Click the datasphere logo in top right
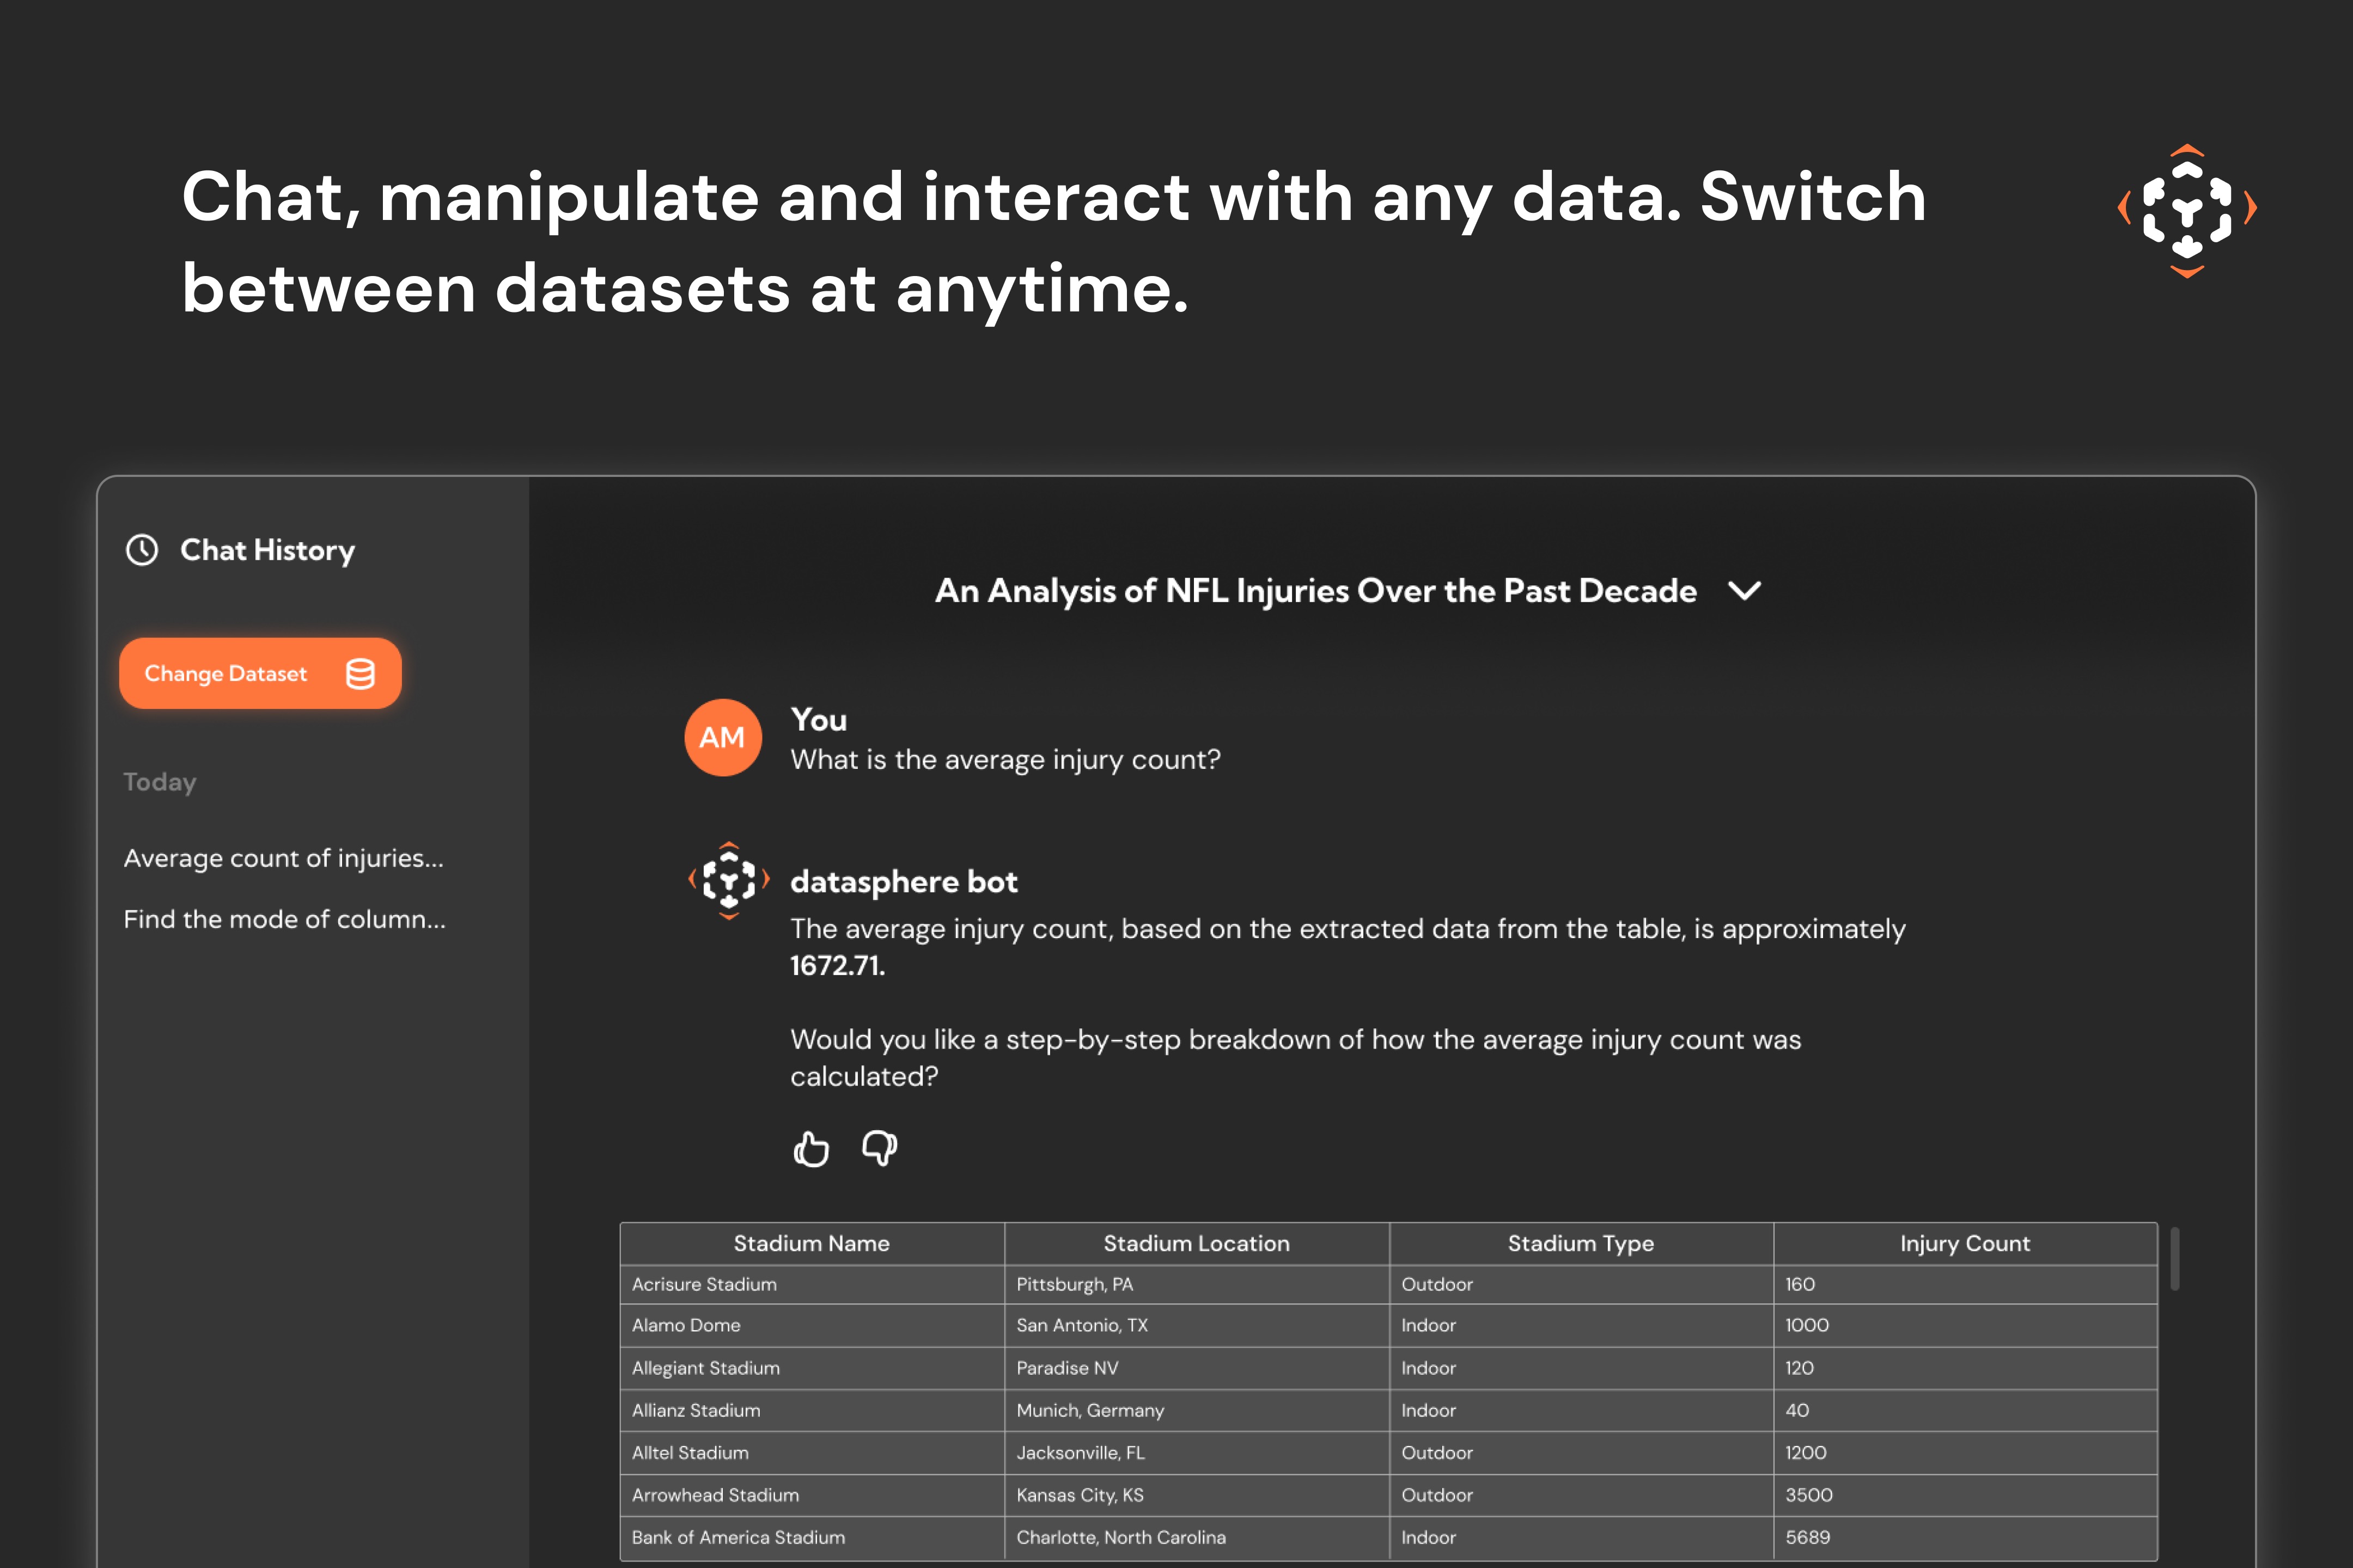This screenshot has width=2353, height=1568. 2187,211
